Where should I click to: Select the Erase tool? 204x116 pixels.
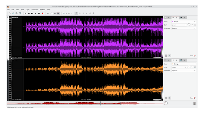90,13
